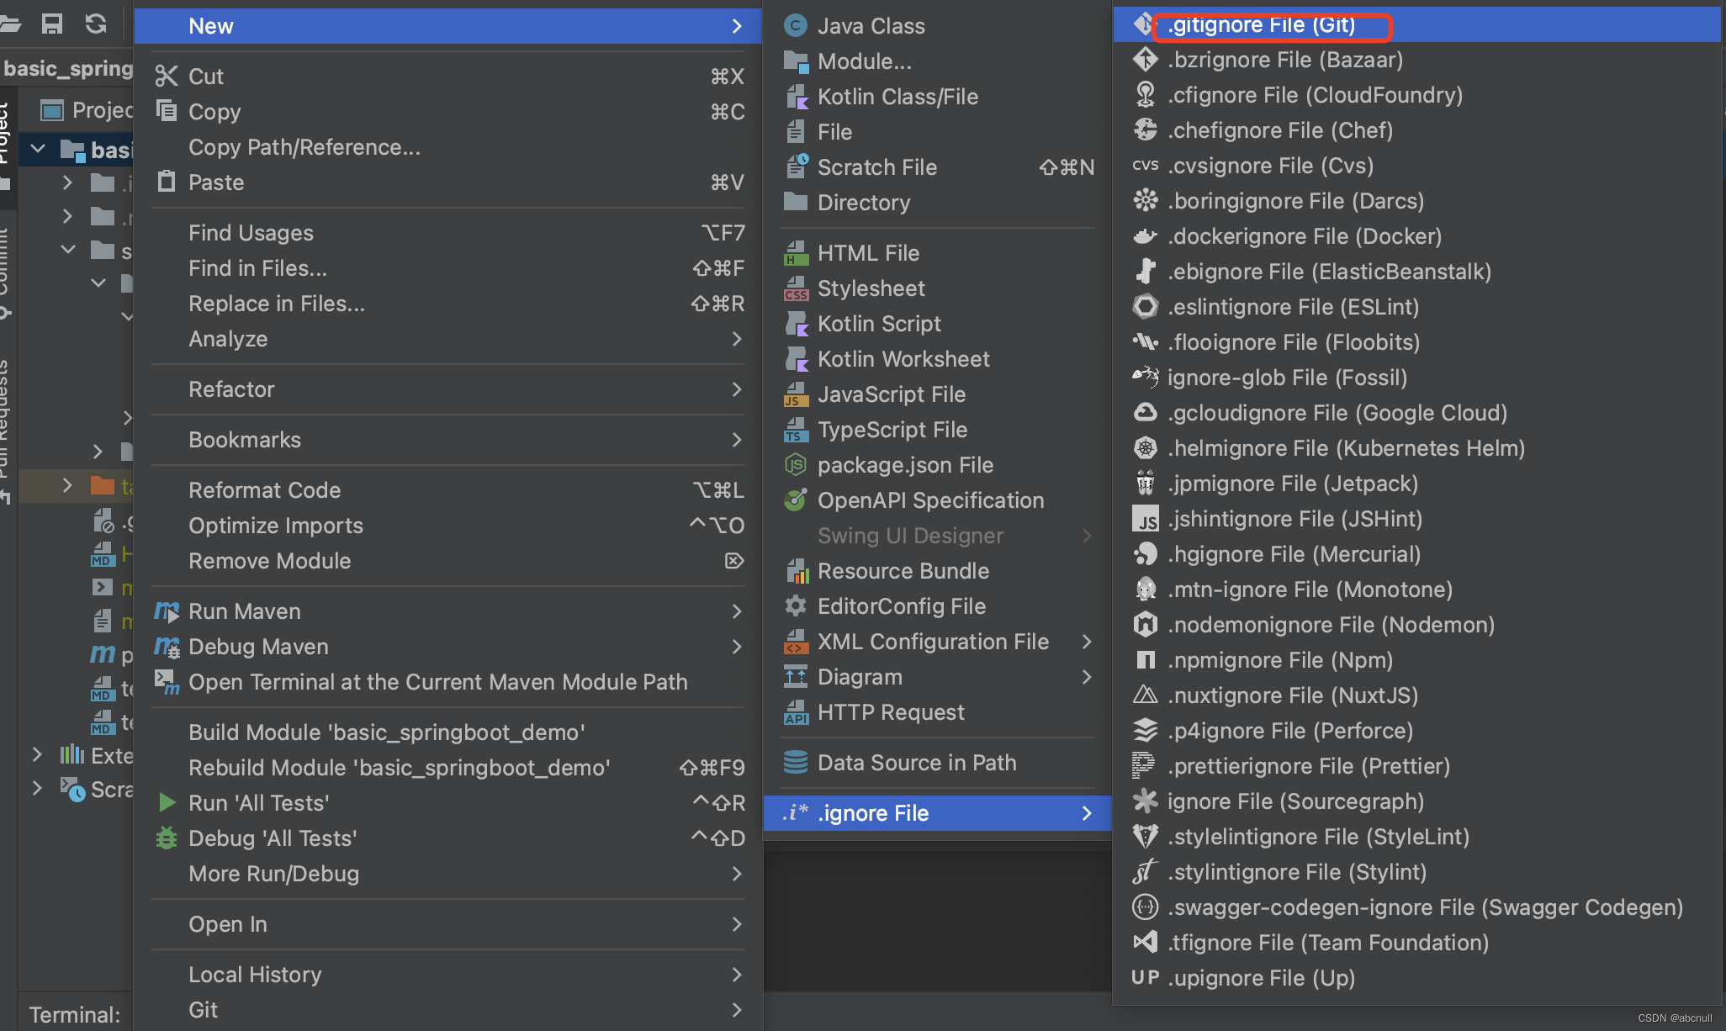The height and width of the screenshot is (1031, 1726).
Task: Expand the XML Configuration File submenu arrow
Action: coord(1087,642)
